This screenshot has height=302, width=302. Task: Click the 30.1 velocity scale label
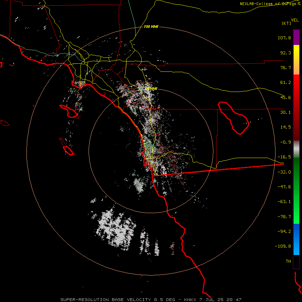(286, 112)
